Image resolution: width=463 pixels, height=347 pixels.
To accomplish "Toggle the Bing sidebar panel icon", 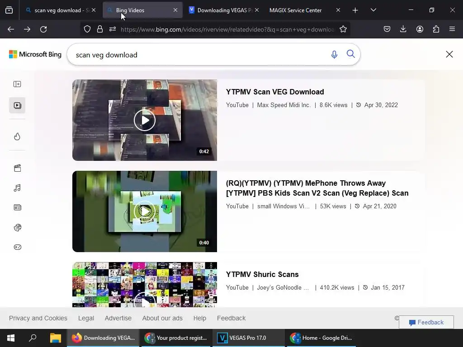I will click(17, 84).
